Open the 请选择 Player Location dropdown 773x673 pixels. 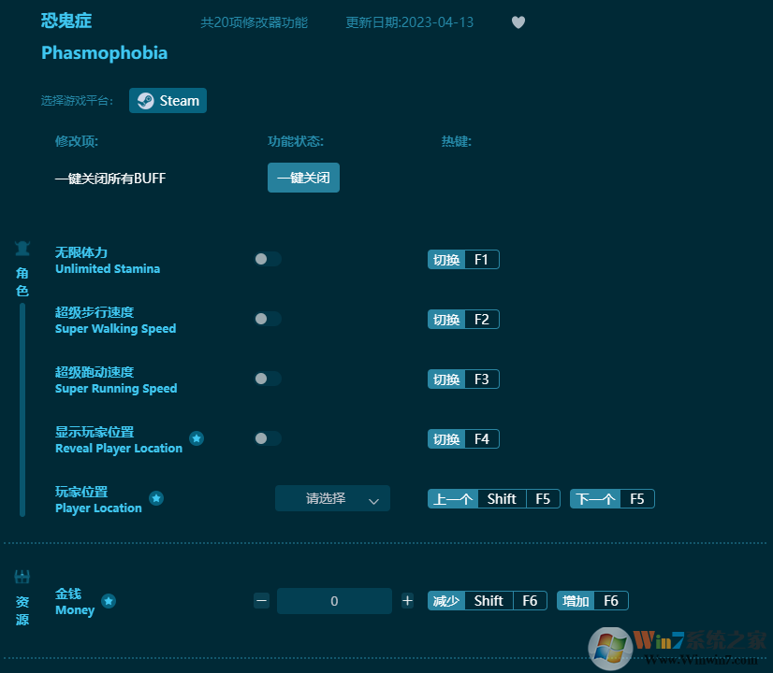(332, 498)
